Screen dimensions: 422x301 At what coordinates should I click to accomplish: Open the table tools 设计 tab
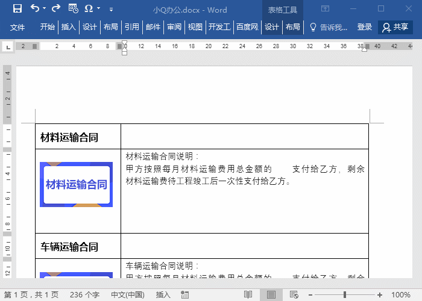point(271,27)
